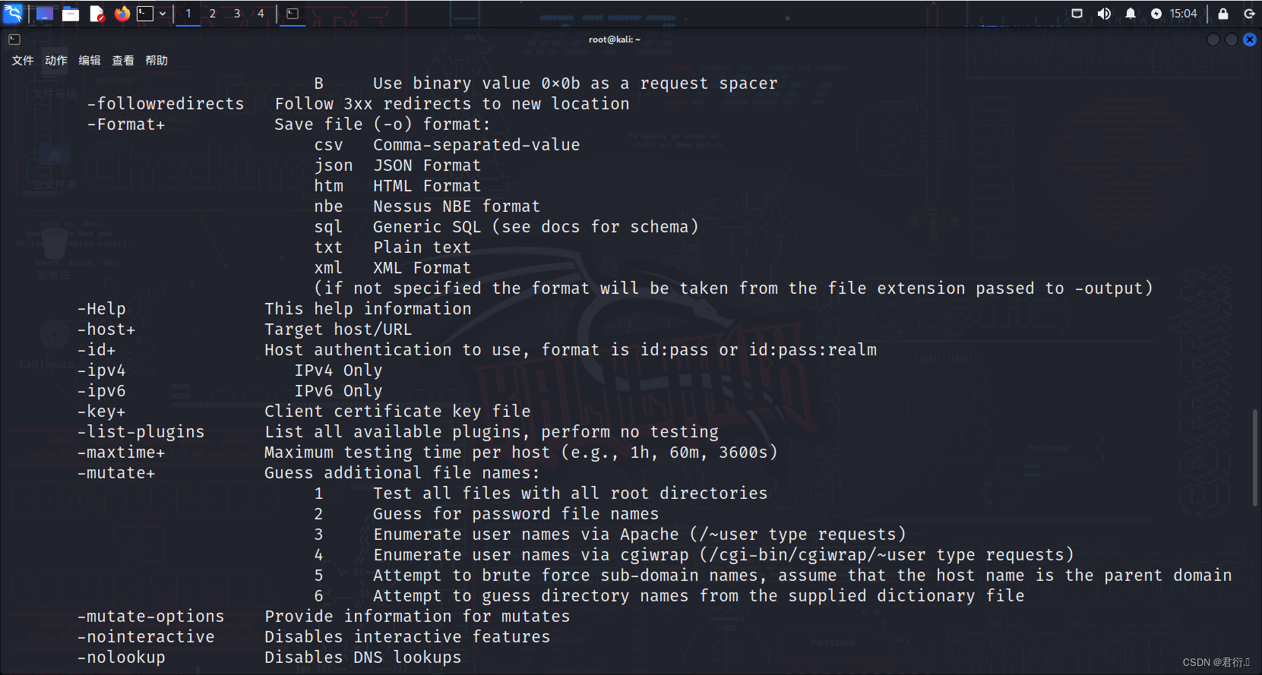Maximize the terminal window
Screen dimensions: 1262x675
coord(1232,39)
